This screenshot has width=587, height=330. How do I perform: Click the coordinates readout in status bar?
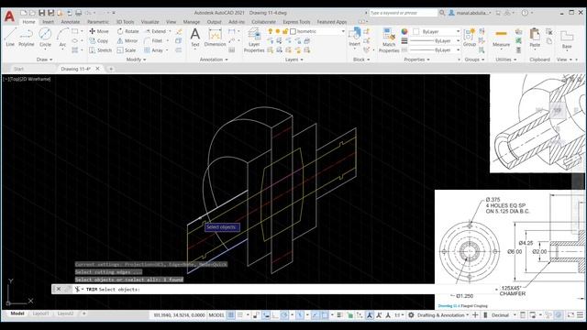click(179, 315)
